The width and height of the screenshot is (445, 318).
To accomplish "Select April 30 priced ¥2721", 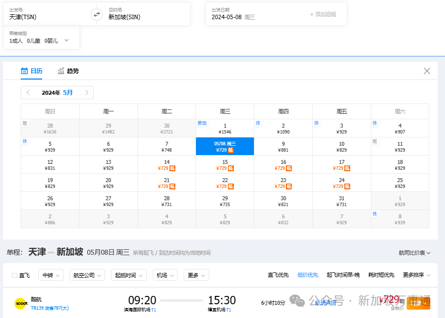I will pyautogui.click(x=167, y=128).
